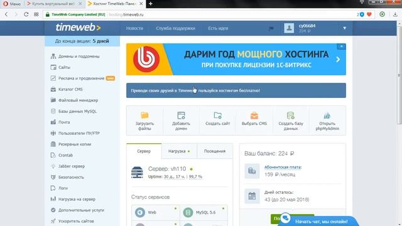Click the Загрузить файлы quick action
Screen dimensions: 402x226
[144, 121]
